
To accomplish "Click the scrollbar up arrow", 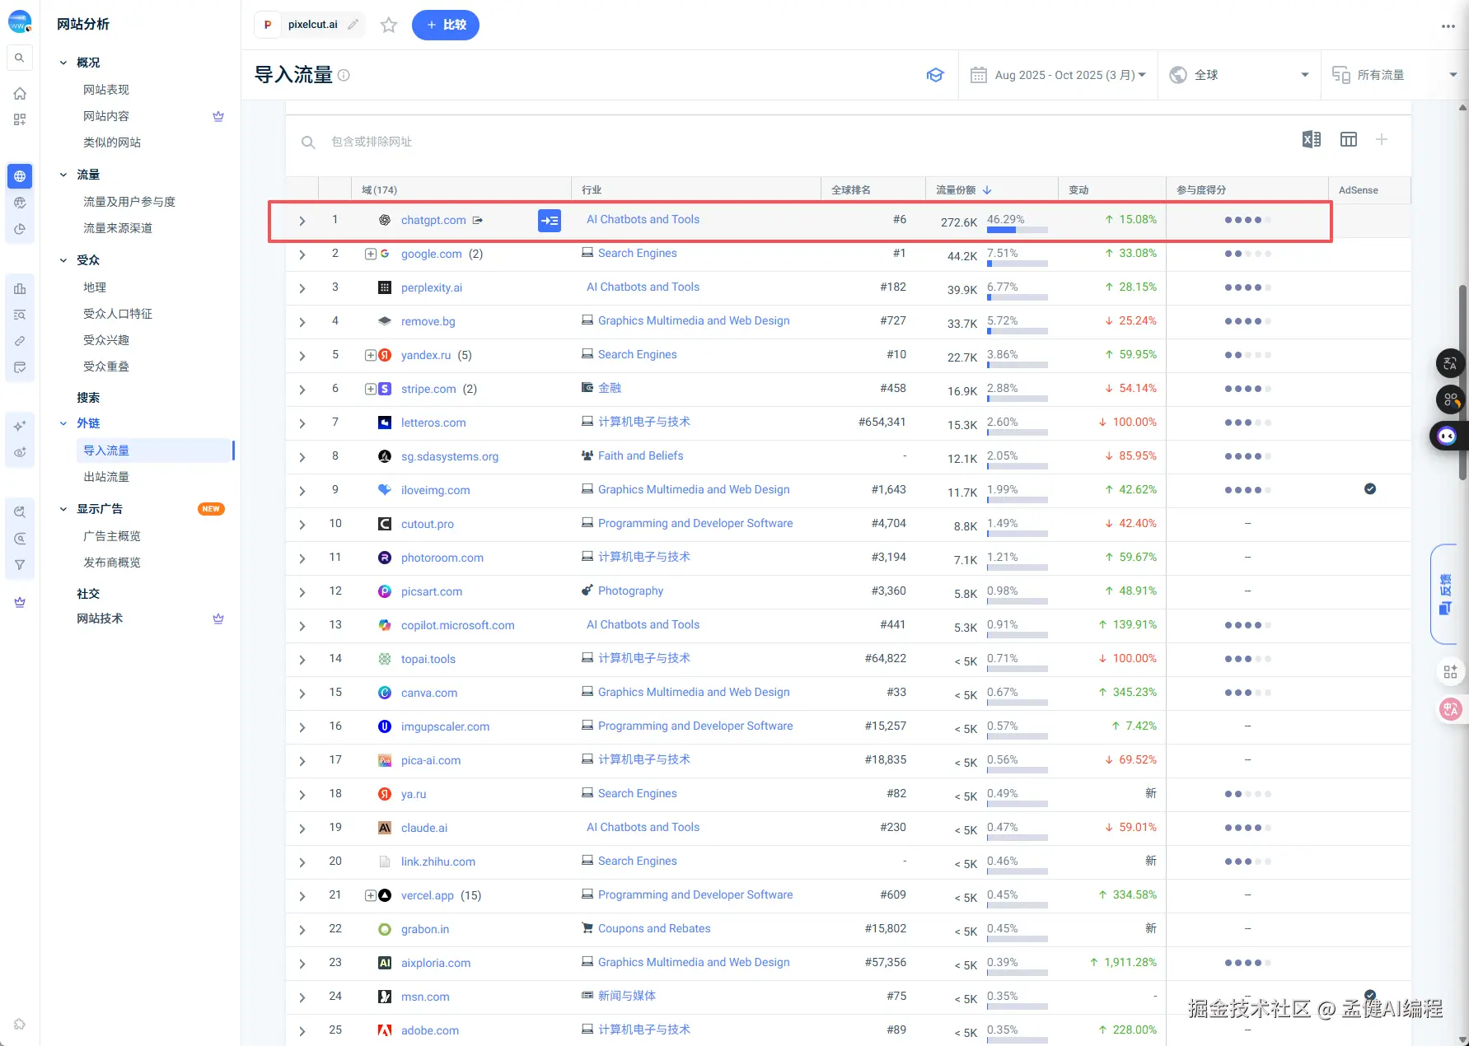I will click(x=1462, y=107).
